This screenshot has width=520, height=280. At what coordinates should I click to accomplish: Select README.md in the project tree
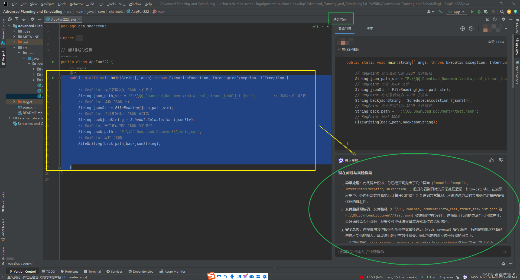click(30, 113)
